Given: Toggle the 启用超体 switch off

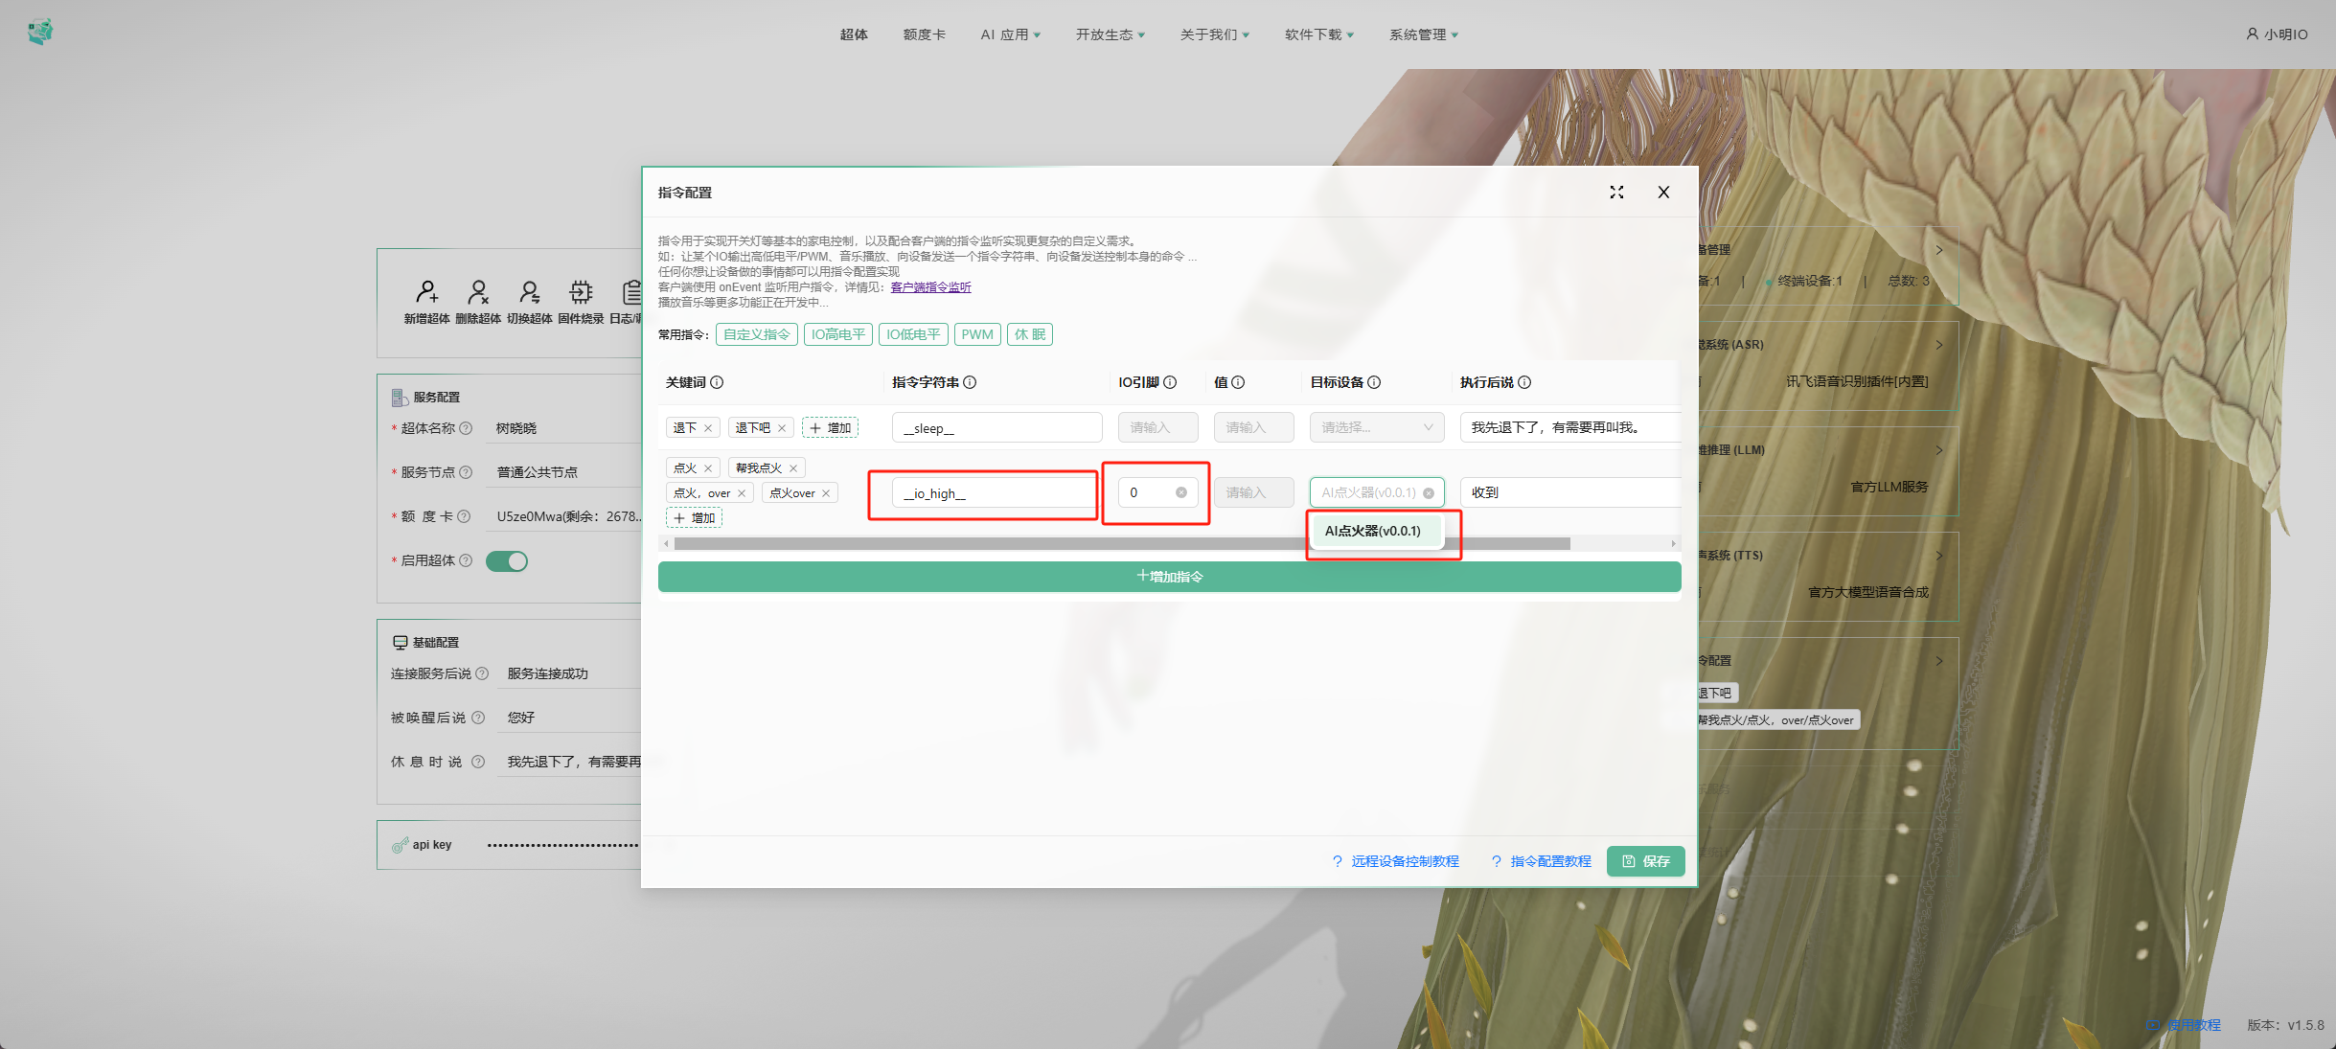Looking at the screenshot, I should pyautogui.click(x=507, y=561).
